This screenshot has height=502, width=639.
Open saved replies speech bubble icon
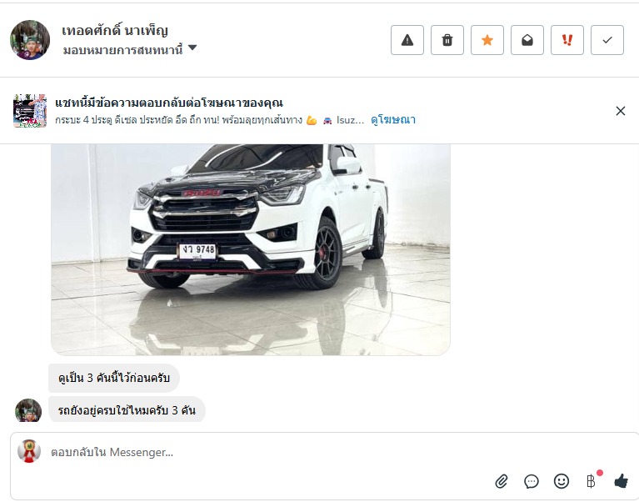[532, 481]
